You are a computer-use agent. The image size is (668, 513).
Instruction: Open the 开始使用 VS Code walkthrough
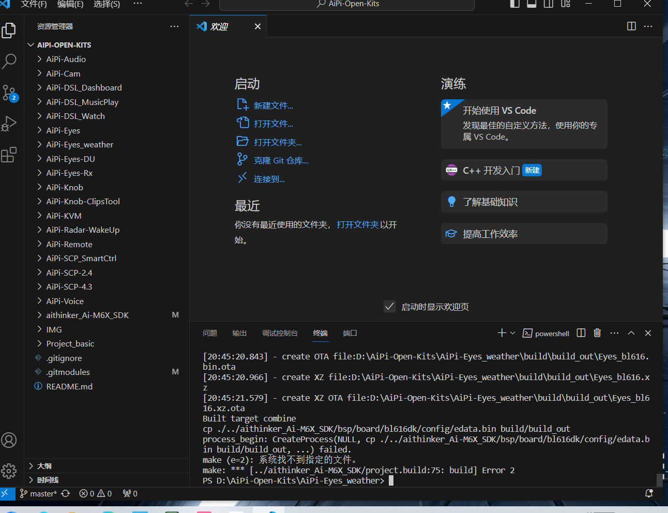coord(524,124)
